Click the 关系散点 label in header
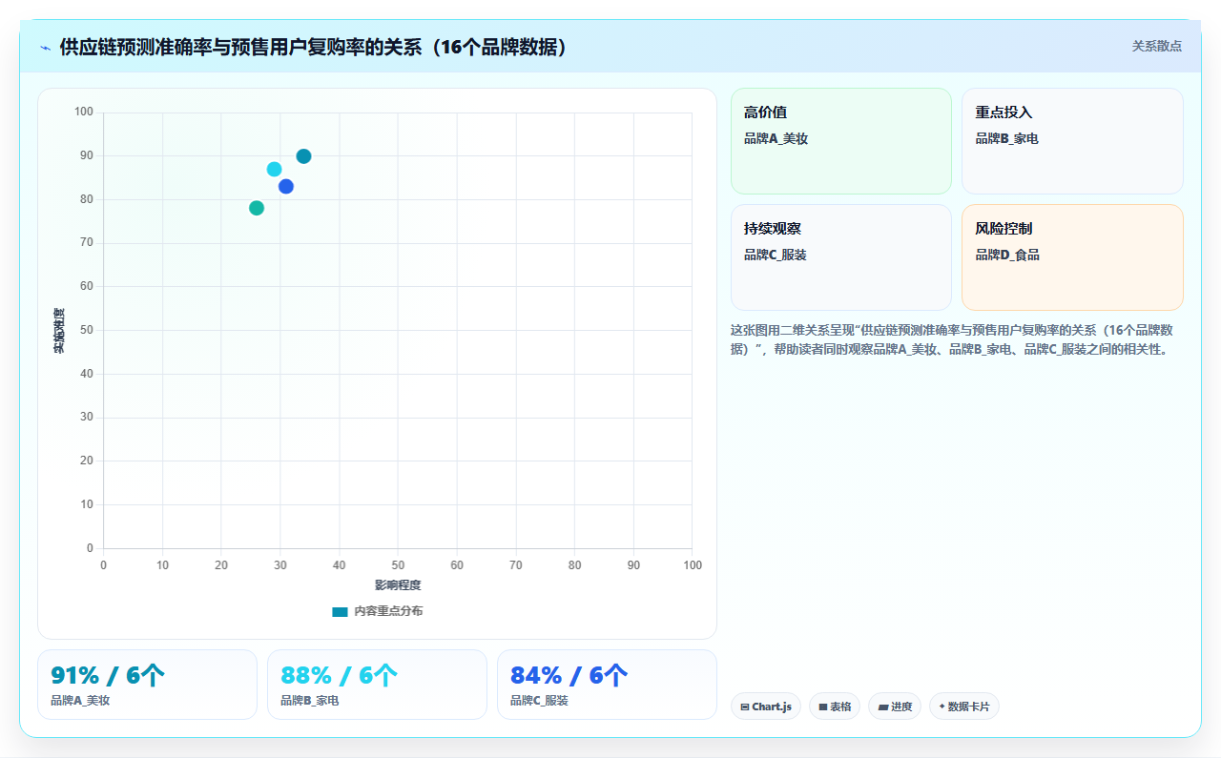The height and width of the screenshot is (758, 1221). tap(1157, 46)
